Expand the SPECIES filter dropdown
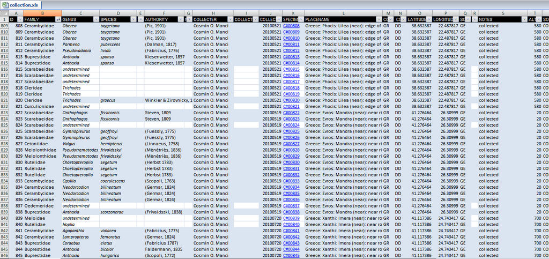 click(x=134, y=19)
